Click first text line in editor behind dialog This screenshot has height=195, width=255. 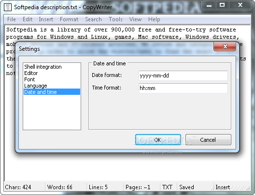pos(121,30)
